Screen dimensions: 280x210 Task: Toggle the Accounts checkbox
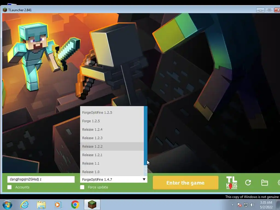pos(10,187)
